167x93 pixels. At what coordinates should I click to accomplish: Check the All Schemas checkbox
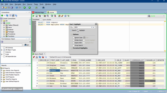click(4, 48)
